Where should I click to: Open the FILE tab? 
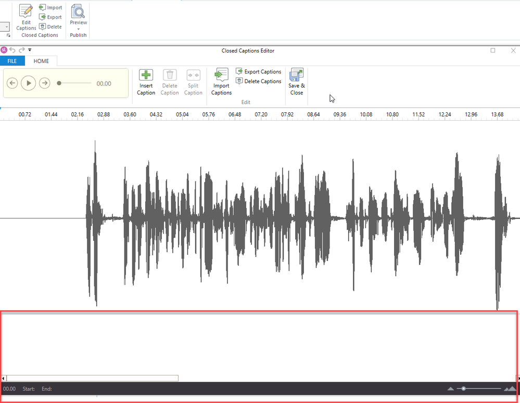click(12, 61)
